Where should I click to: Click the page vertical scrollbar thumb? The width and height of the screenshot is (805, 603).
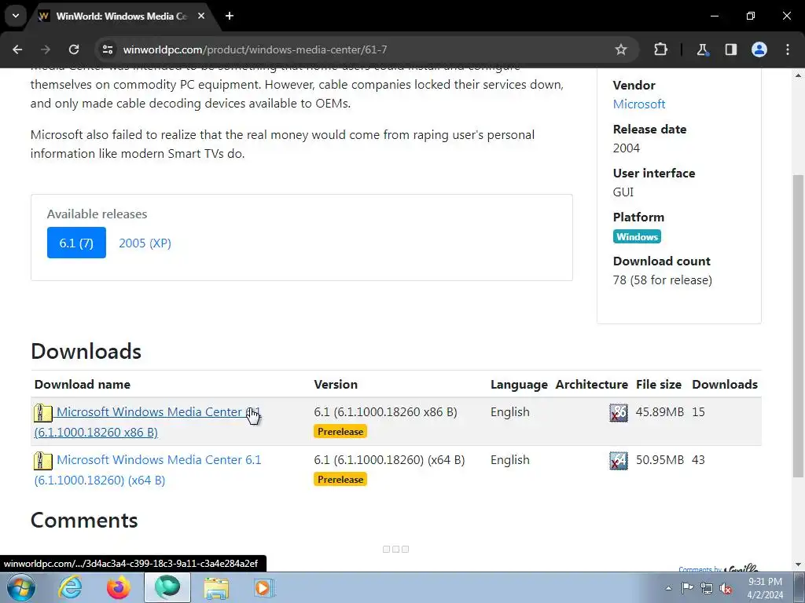coord(799,326)
